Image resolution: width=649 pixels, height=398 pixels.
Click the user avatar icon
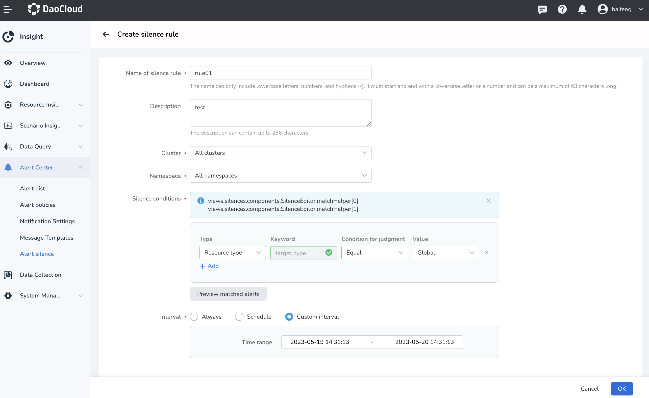tap(602, 9)
